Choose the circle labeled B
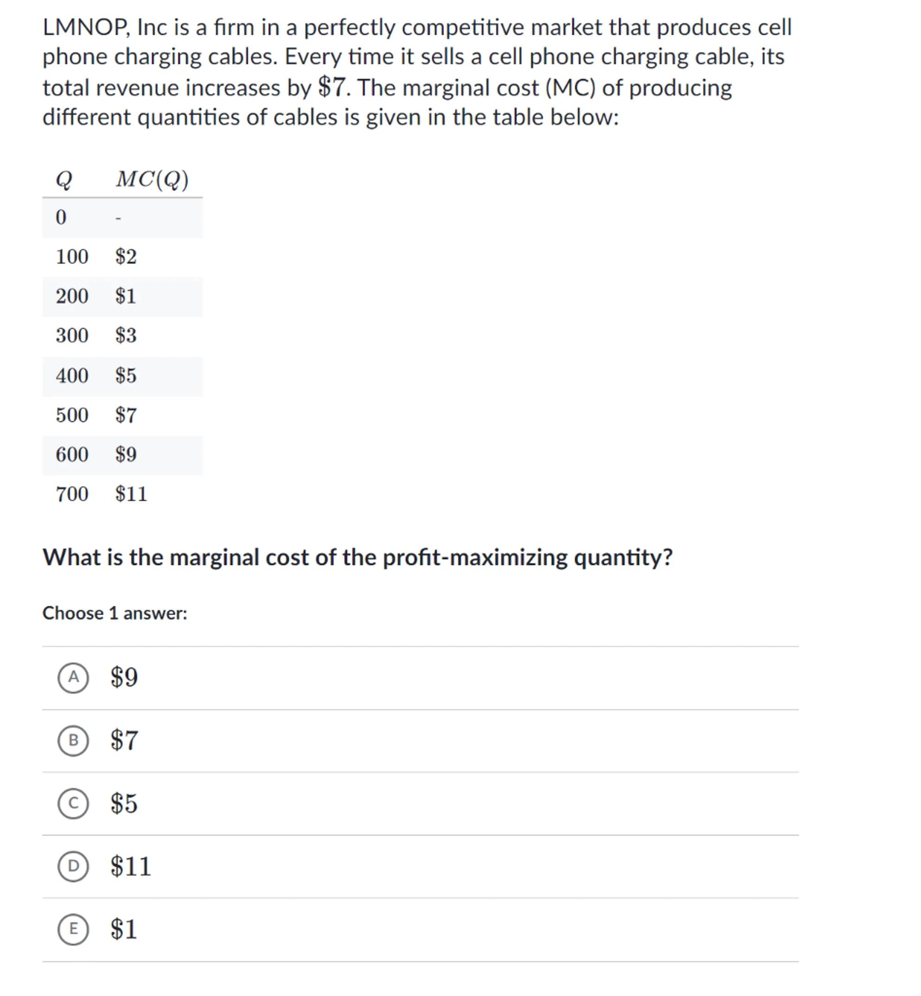This screenshot has width=921, height=996. tap(73, 740)
